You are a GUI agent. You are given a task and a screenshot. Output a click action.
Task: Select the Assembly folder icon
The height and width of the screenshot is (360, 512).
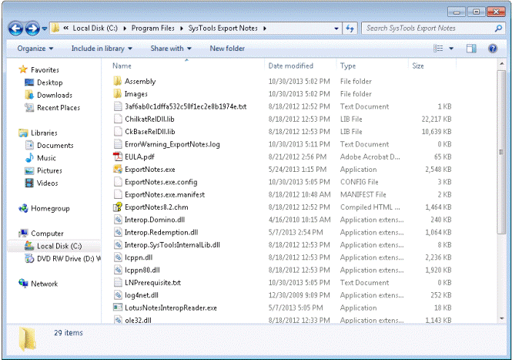pyautogui.click(x=118, y=81)
